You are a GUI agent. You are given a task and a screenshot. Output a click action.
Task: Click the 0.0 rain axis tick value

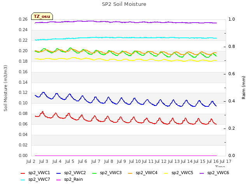click(231, 155)
